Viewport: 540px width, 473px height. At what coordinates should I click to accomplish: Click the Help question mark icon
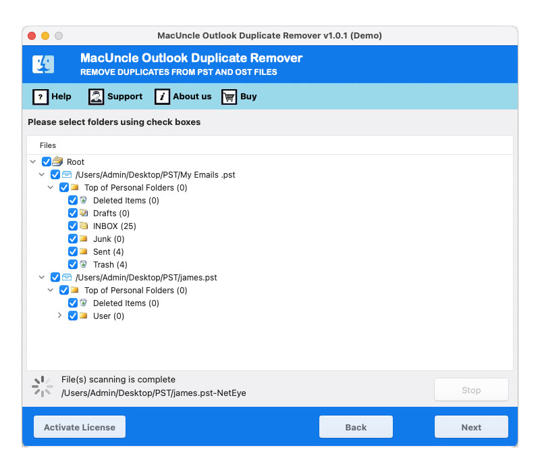[40, 97]
